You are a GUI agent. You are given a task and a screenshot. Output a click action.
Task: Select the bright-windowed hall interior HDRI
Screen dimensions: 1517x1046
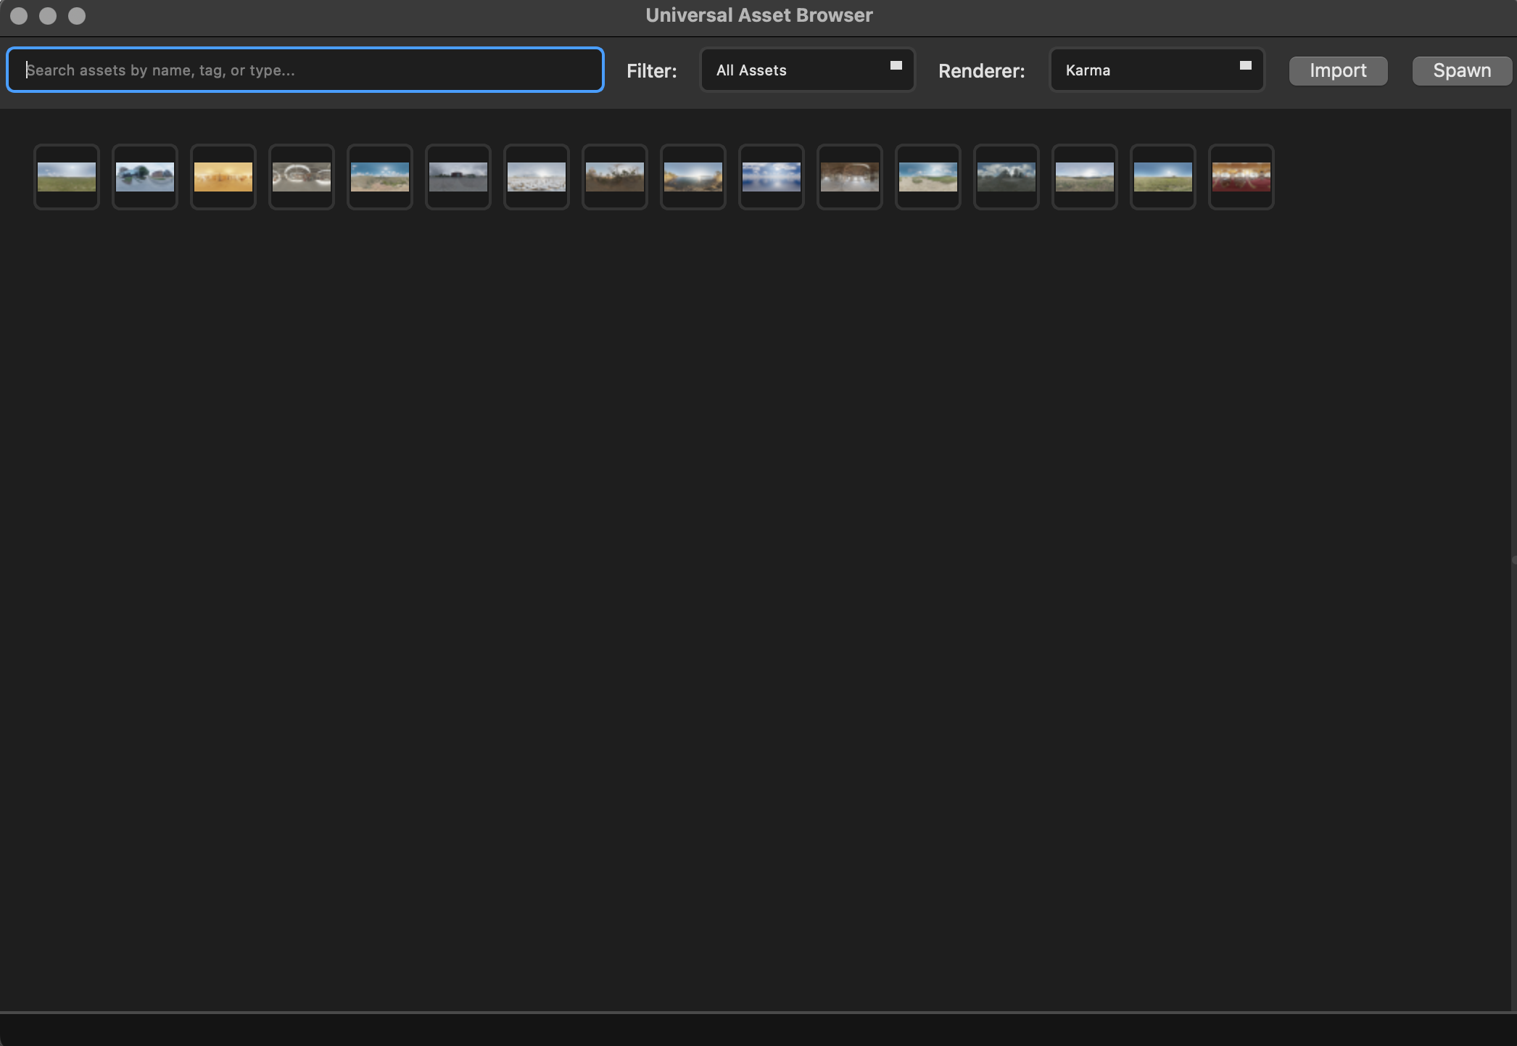[849, 176]
